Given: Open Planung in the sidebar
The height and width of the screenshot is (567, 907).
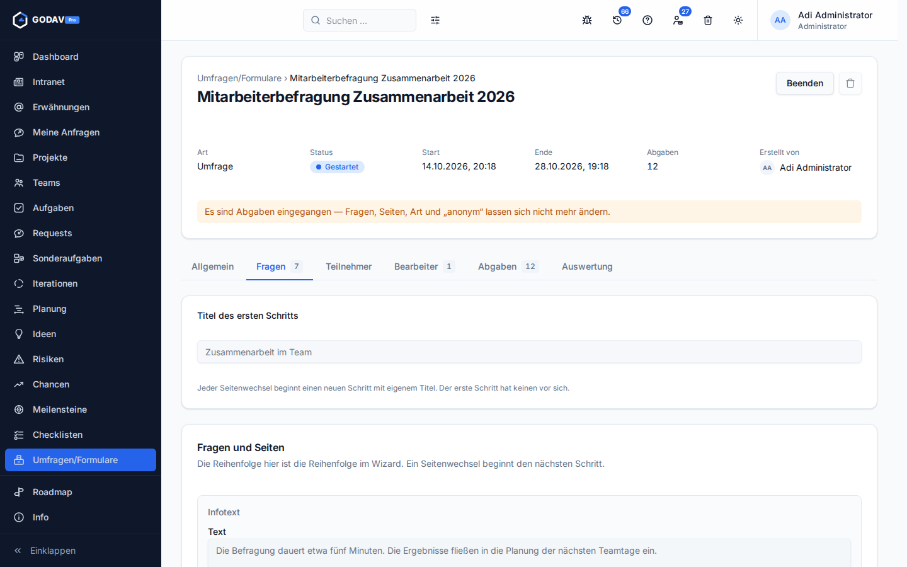Looking at the screenshot, I should 81,309.
